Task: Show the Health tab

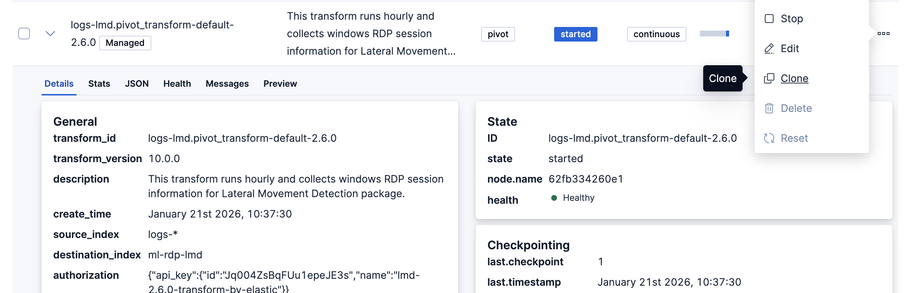Action: [x=177, y=84]
